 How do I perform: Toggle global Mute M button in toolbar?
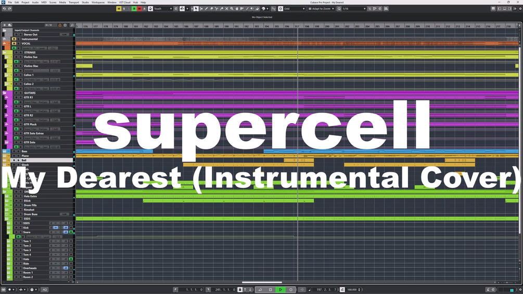[119, 9]
